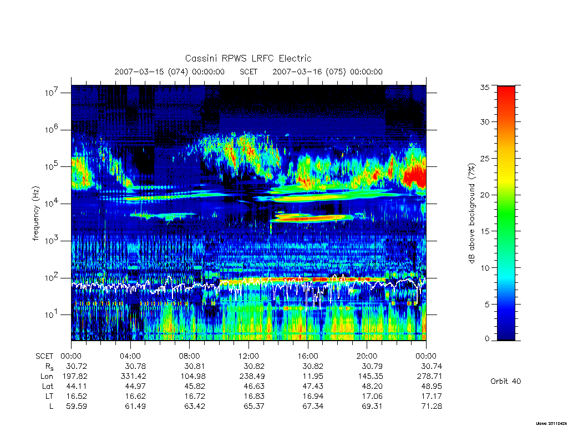Click the Lon value 331.42
The height and width of the screenshot is (426, 568).
point(133,377)
